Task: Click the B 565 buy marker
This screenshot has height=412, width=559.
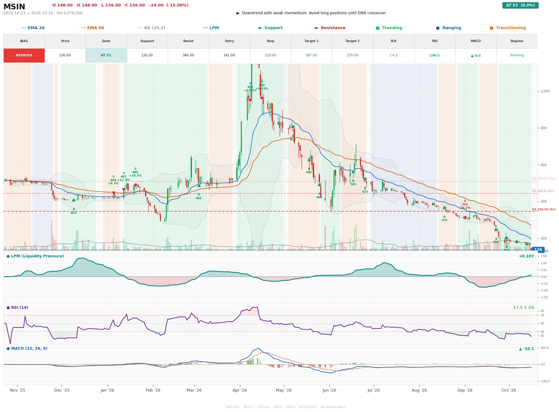Action: click(x=353, y=171)
